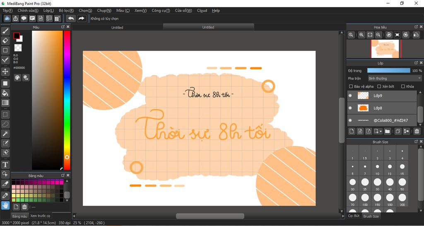Pick the Eyedropper tool
Image resolution: width=424 pixels, height=226 pixels.
pos(5,195)
